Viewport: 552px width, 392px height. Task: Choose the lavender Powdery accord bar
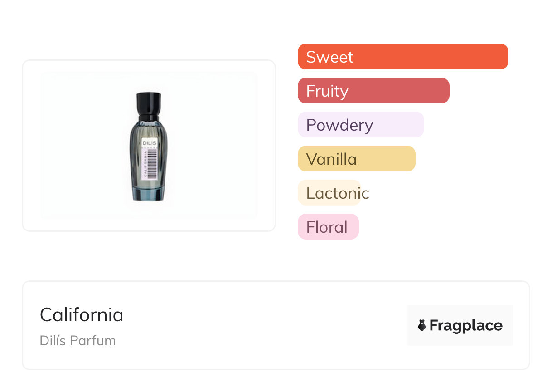coord(360,125)
